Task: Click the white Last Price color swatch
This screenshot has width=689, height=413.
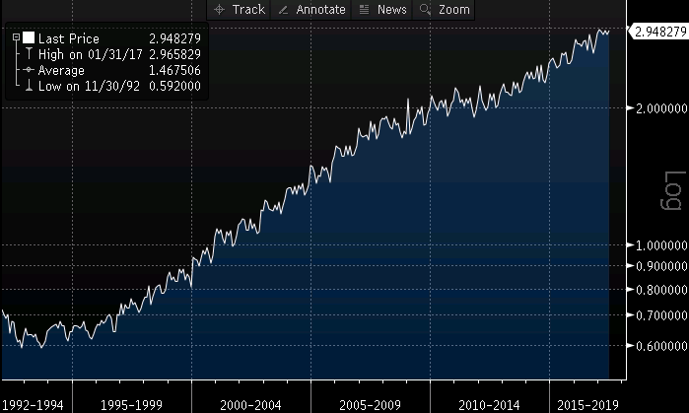Action: 29,37
